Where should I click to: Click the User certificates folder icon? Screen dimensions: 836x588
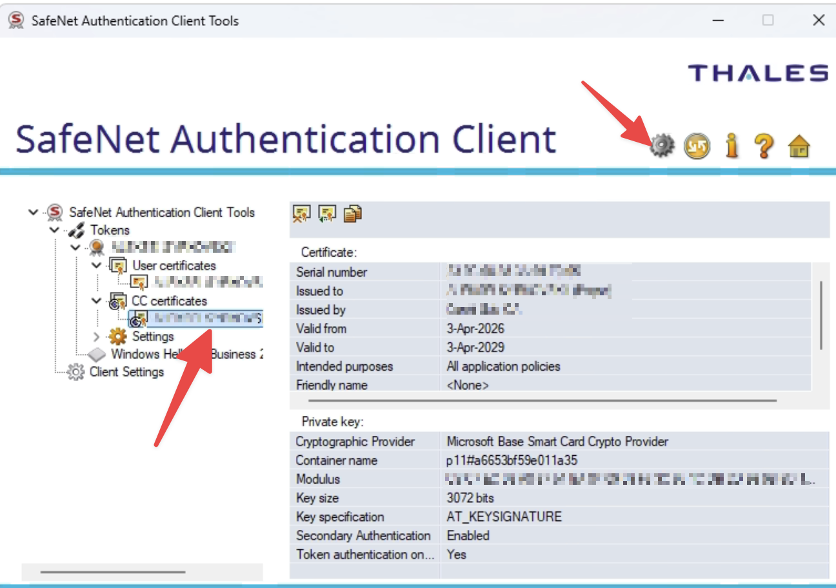pos(117,266)
